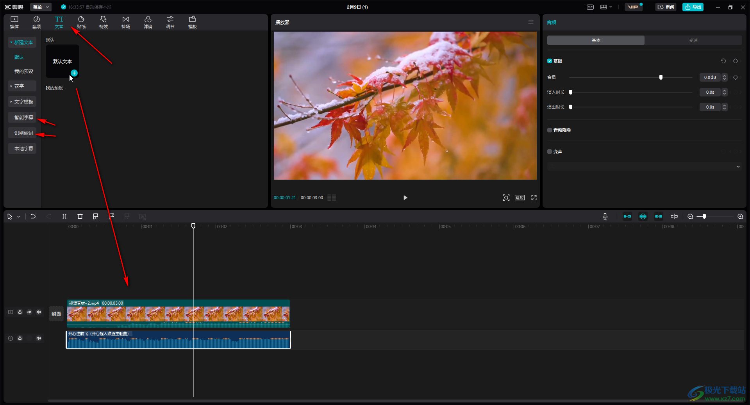Enable the 音频降噪 checkbox
This screenshot has width=750, height=405.
[550, 130]
